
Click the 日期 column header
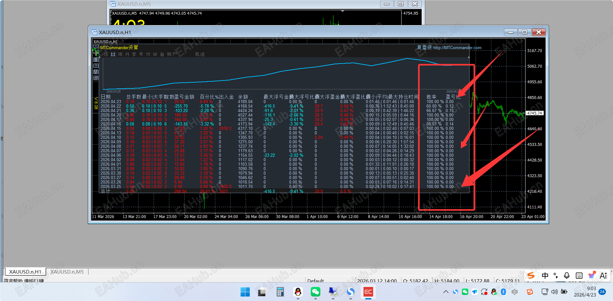[x=106, y=97]
